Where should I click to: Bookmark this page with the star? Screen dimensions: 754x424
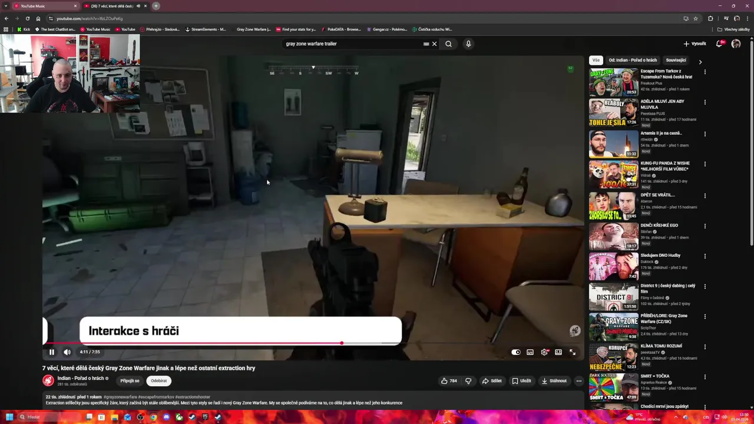(x=695, y=18)
